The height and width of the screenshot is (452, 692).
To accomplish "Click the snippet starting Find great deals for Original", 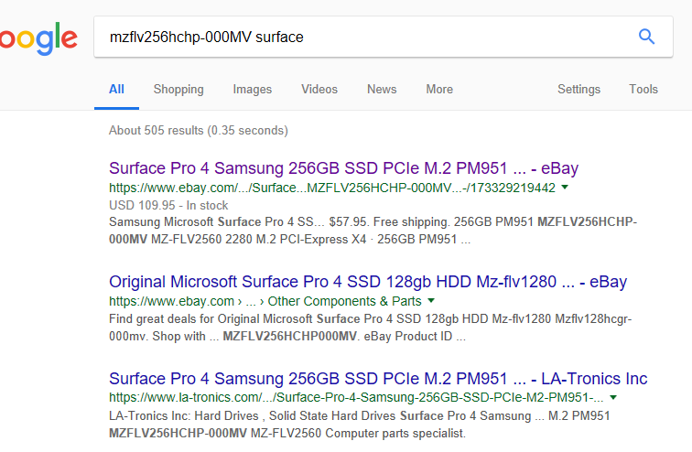I will [x=371, y=328].
